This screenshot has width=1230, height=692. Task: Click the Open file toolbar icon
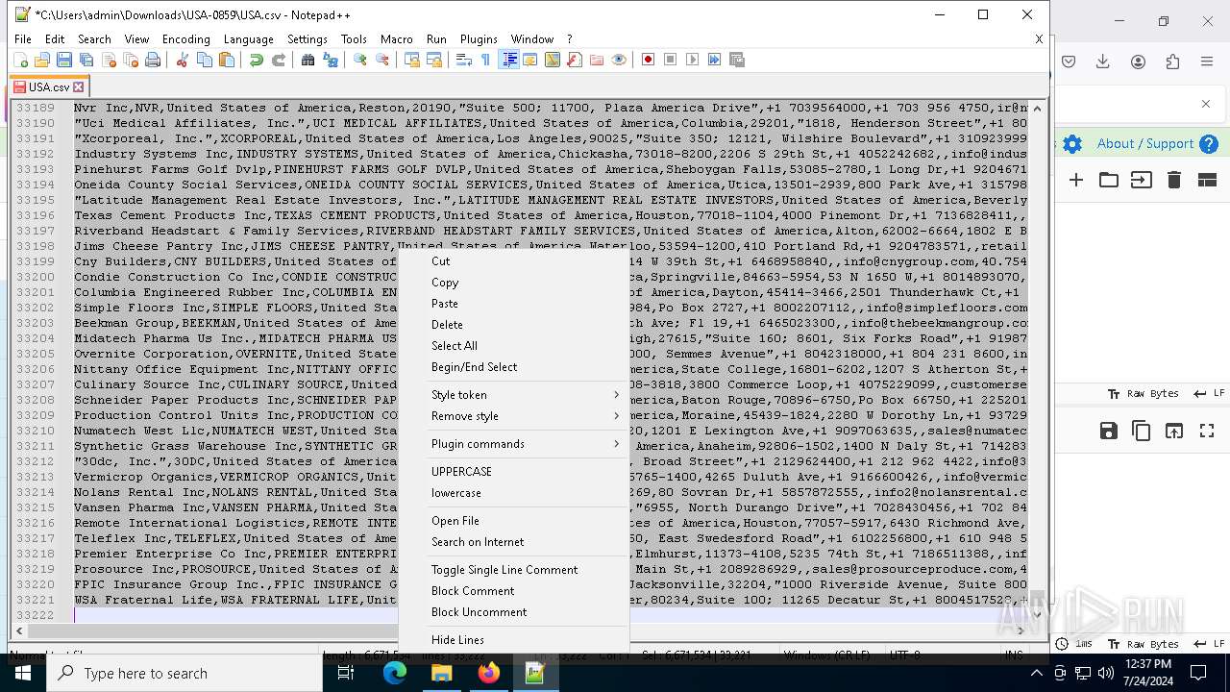pos(42,60)
